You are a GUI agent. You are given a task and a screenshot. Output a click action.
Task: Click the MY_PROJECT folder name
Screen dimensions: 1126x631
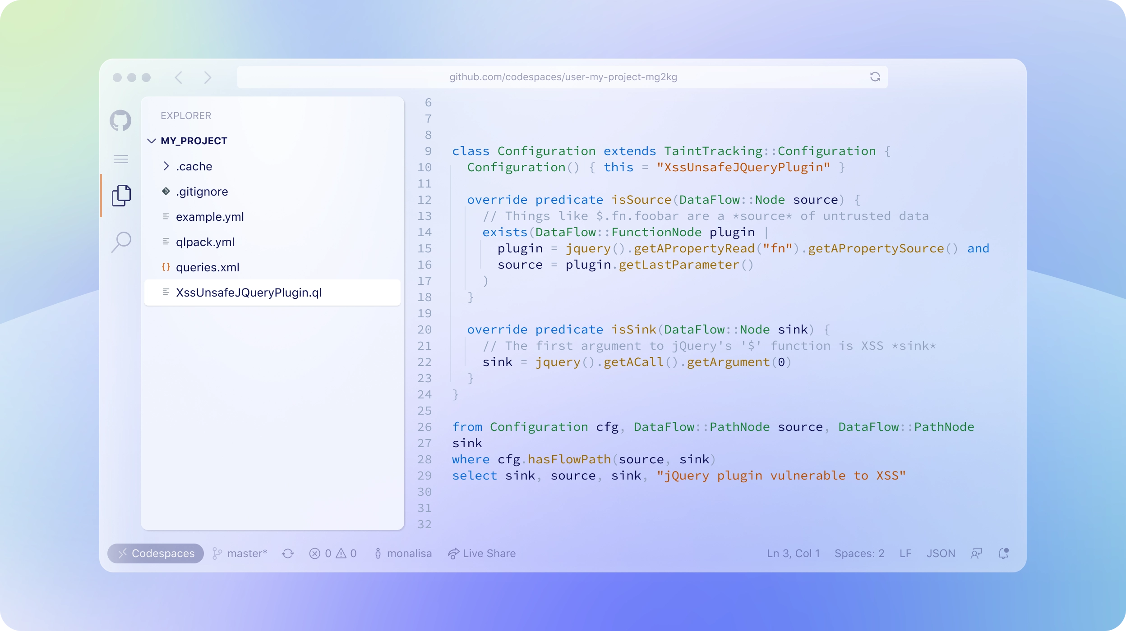tap(194, 141)
